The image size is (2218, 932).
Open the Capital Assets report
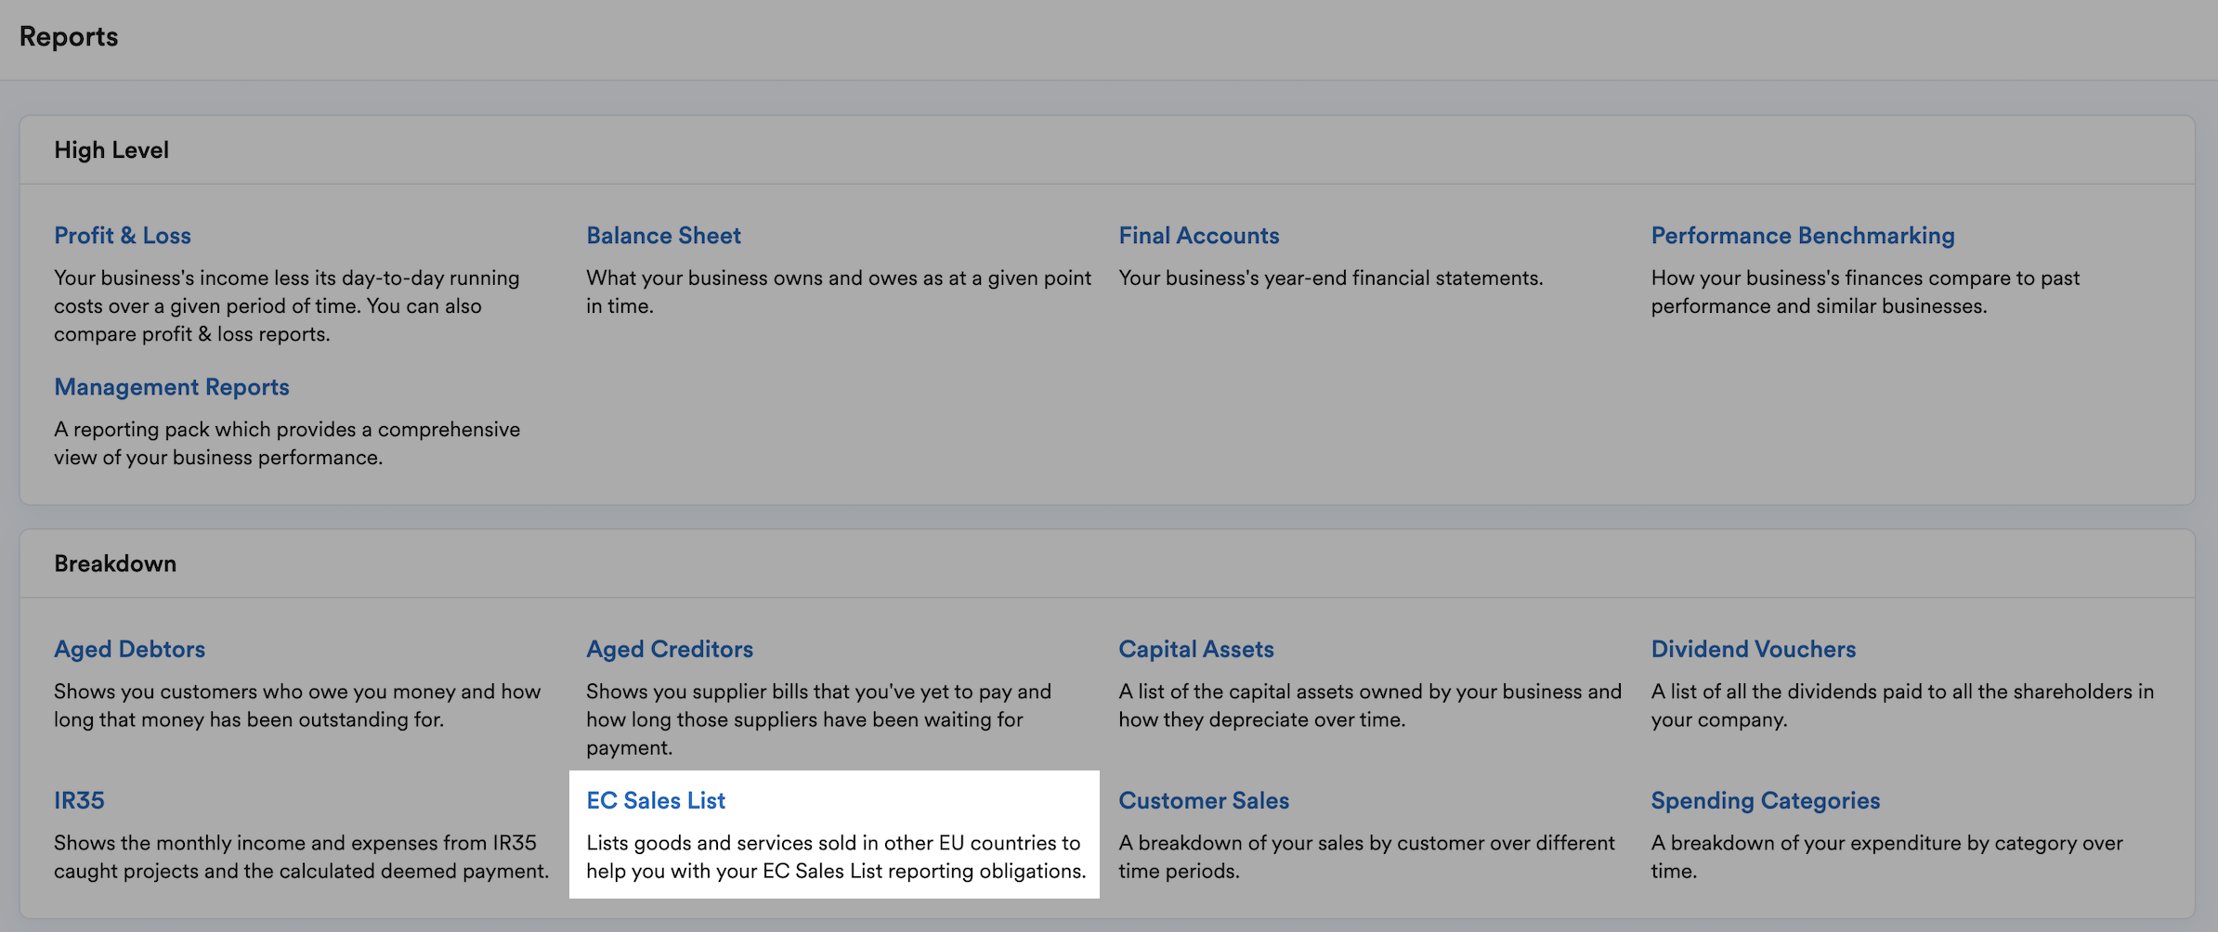tap(1196, 649)
